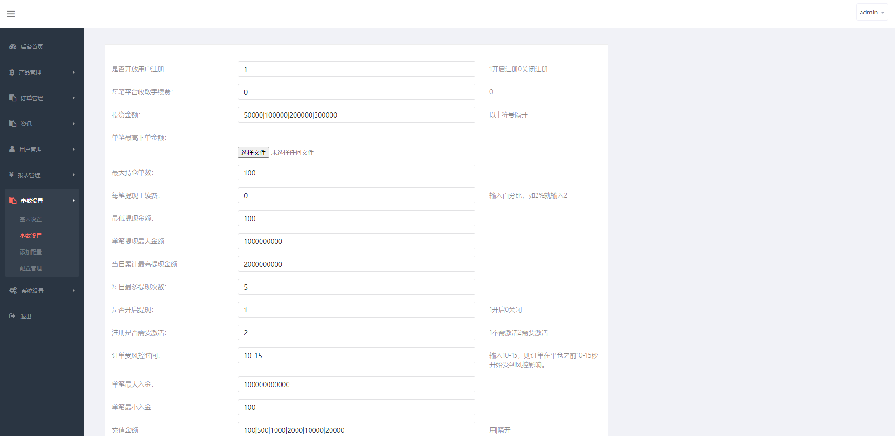Expand the 订单管理 submenu arrow
Image resolution: width=895 pixels, height=436 pixels.
point(74,98)
